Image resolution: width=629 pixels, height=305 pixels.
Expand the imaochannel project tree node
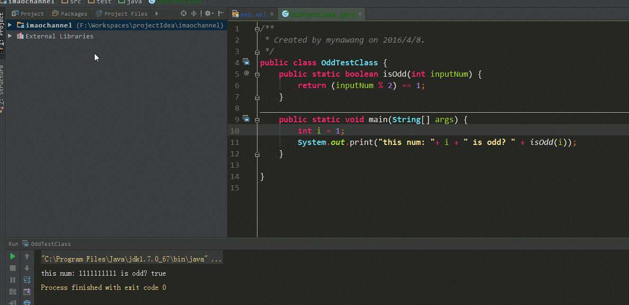click(x=10, y=25)
